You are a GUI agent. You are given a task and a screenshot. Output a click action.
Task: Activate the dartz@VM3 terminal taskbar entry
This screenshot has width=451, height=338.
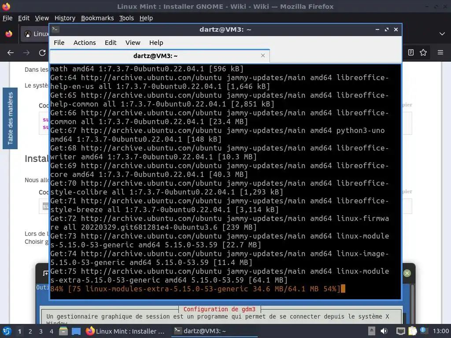tap(214, 331)
